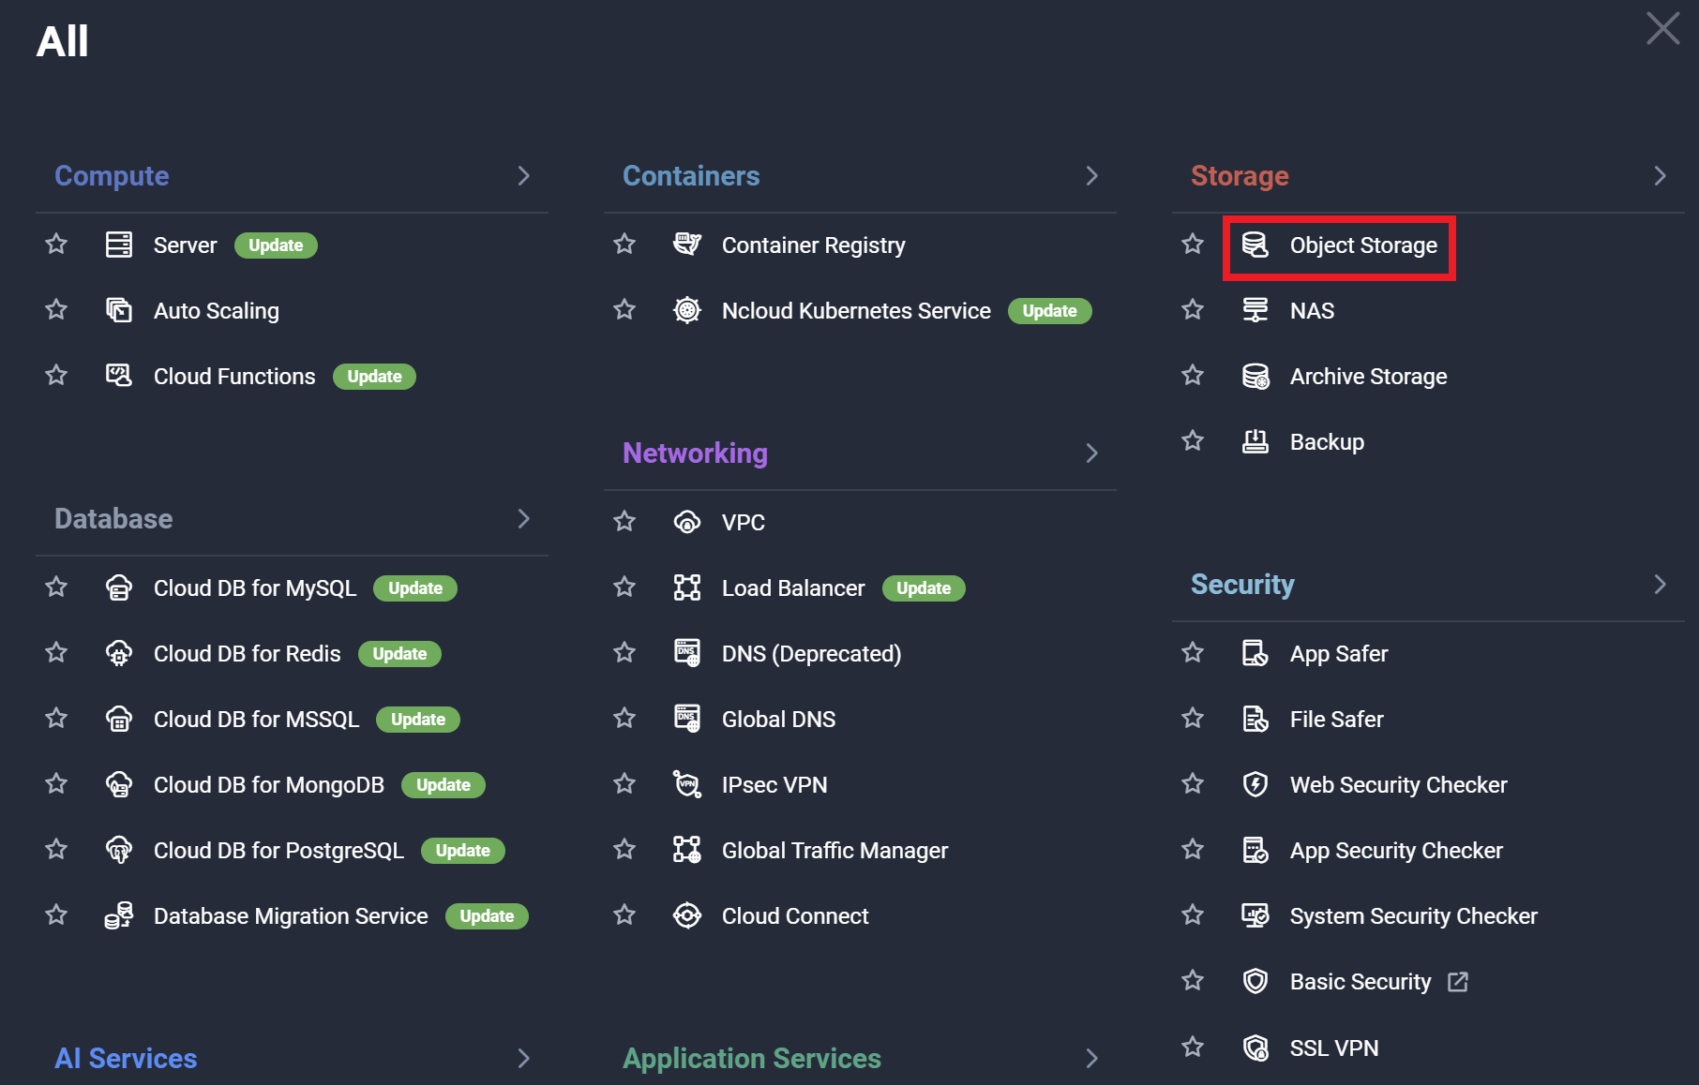Expand the Compute category chevron

point(524,175)
